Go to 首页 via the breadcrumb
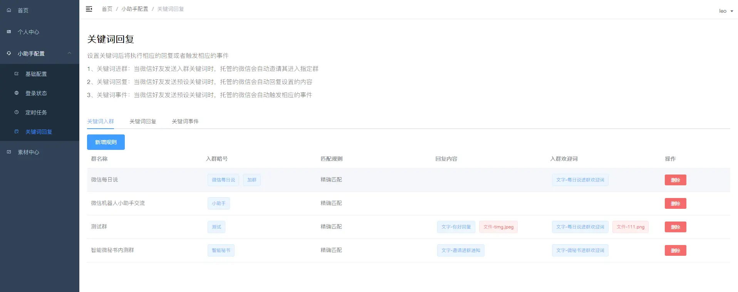 107,9
